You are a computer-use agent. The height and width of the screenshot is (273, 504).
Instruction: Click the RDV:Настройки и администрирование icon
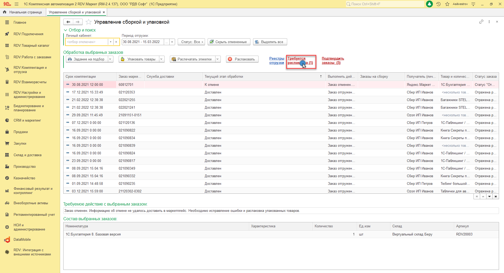[x=7, y=95]
